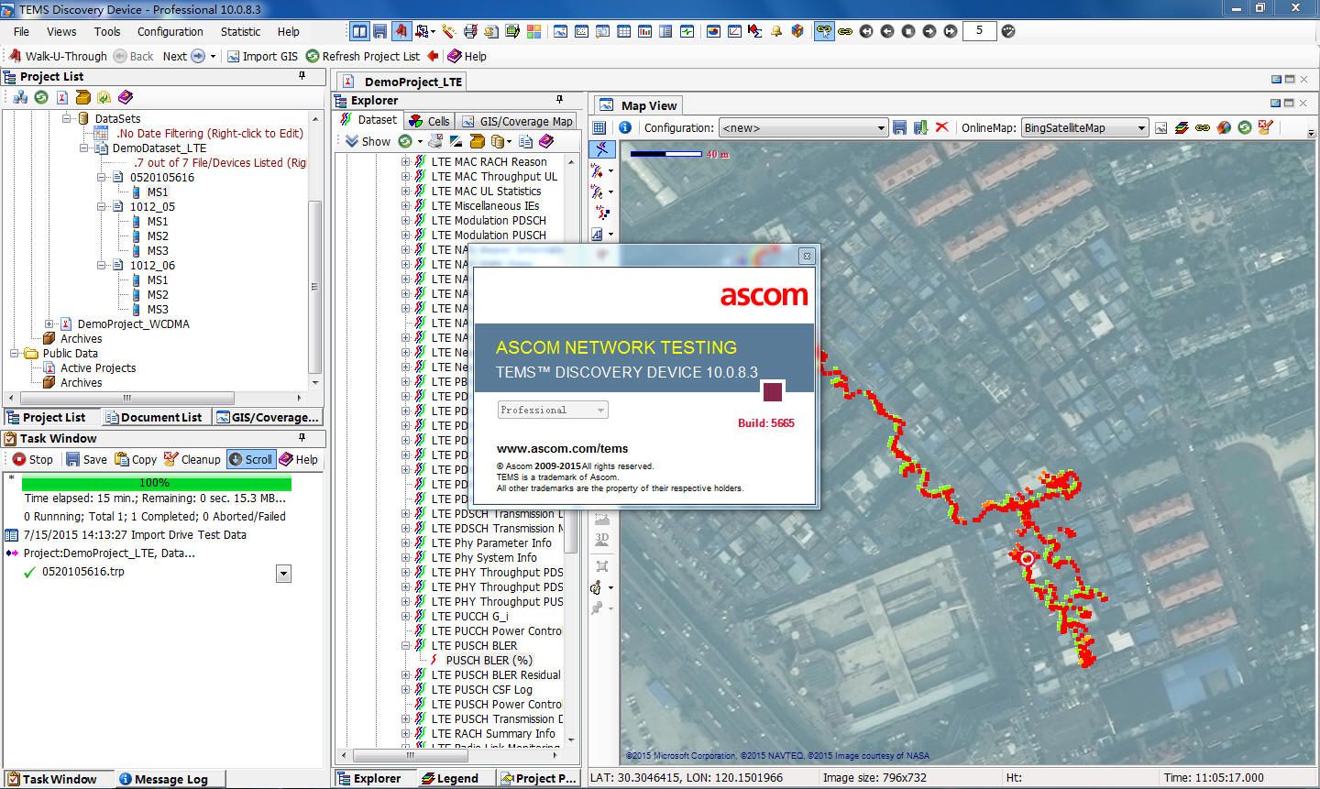Image resolution: width=1320 pixels, height=789 pixels.
Task: Click the chain link sync icon
Action: coord(845,31)
